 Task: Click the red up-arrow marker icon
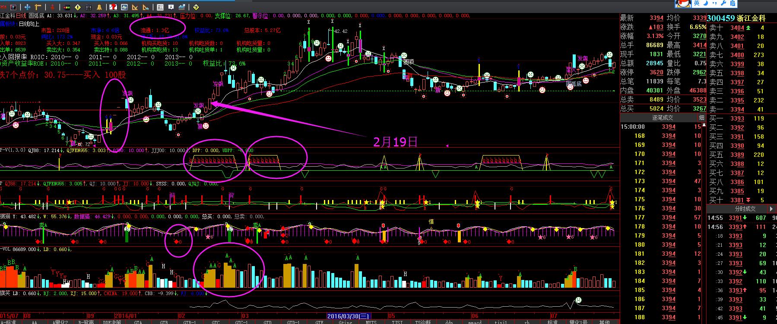click(x=52, y=7)
